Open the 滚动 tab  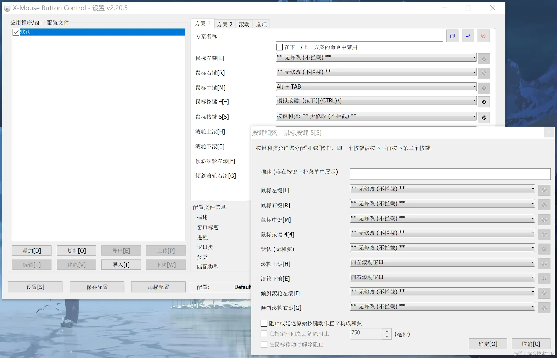243,24
